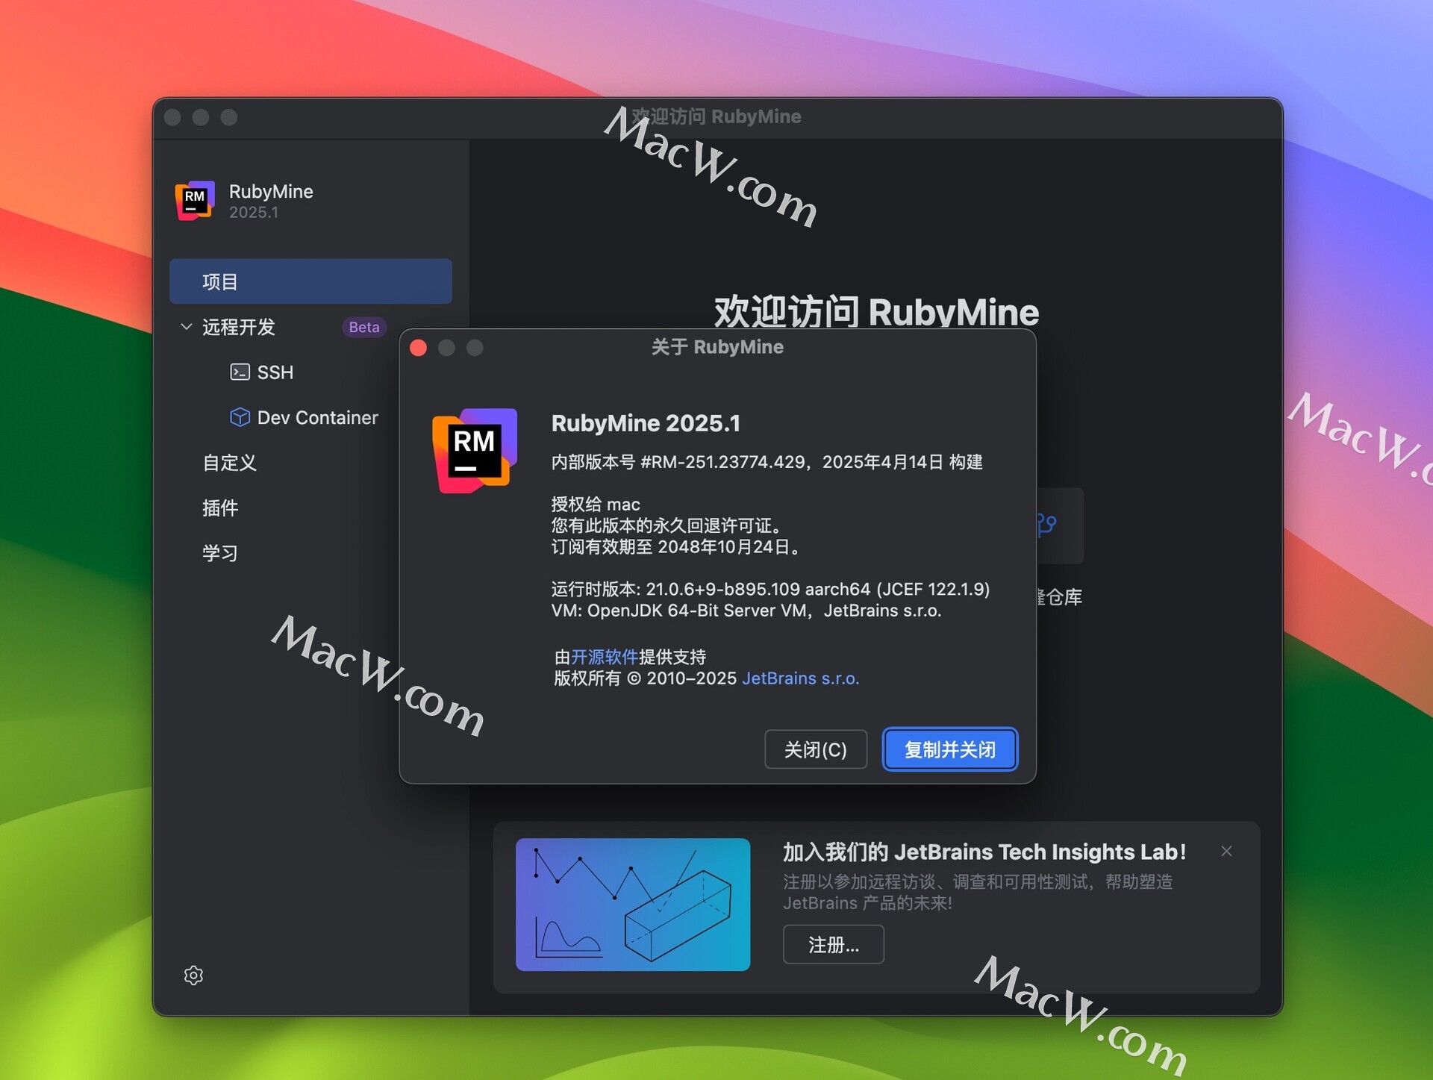Click the perpetual fallback license text line

point(667,525)
